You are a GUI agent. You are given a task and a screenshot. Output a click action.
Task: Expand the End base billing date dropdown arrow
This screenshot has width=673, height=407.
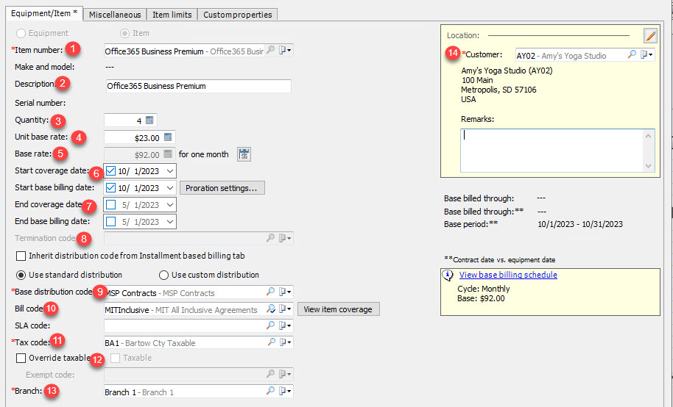click(170, 221)
